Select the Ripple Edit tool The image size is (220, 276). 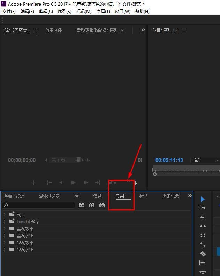(x=203, y=226)
